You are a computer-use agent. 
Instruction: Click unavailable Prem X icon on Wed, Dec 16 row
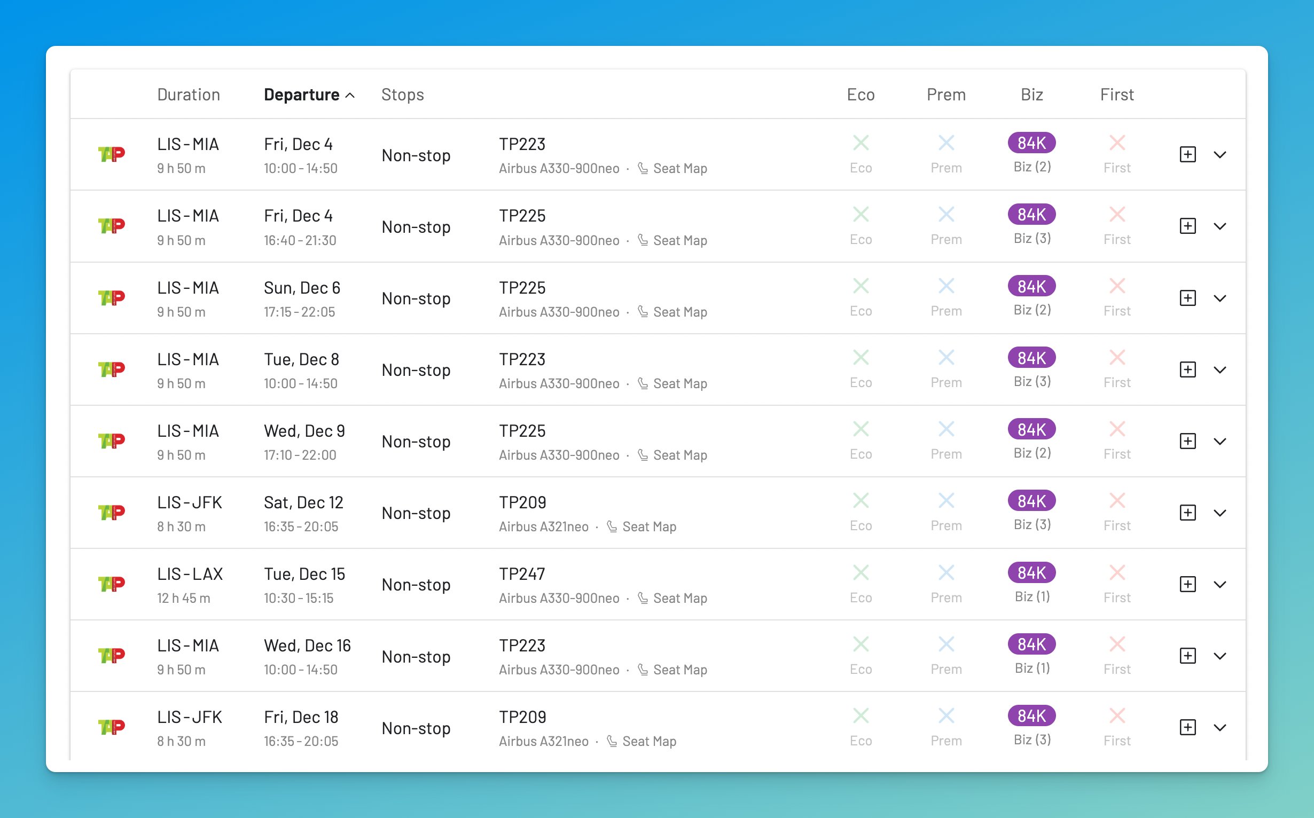coord(946,644)
